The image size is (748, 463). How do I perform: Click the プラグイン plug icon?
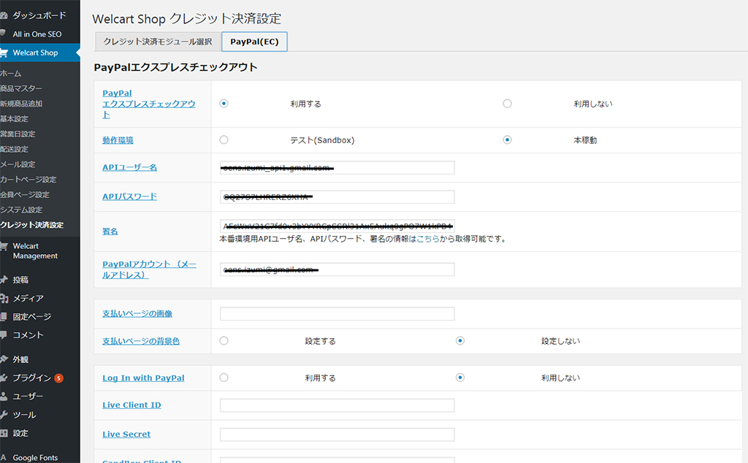pos(4,378)
